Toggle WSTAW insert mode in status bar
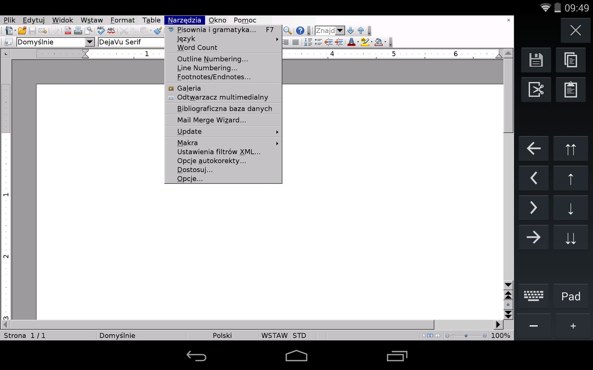This screenshot has width=593, height=370. [x=274, y=336]
